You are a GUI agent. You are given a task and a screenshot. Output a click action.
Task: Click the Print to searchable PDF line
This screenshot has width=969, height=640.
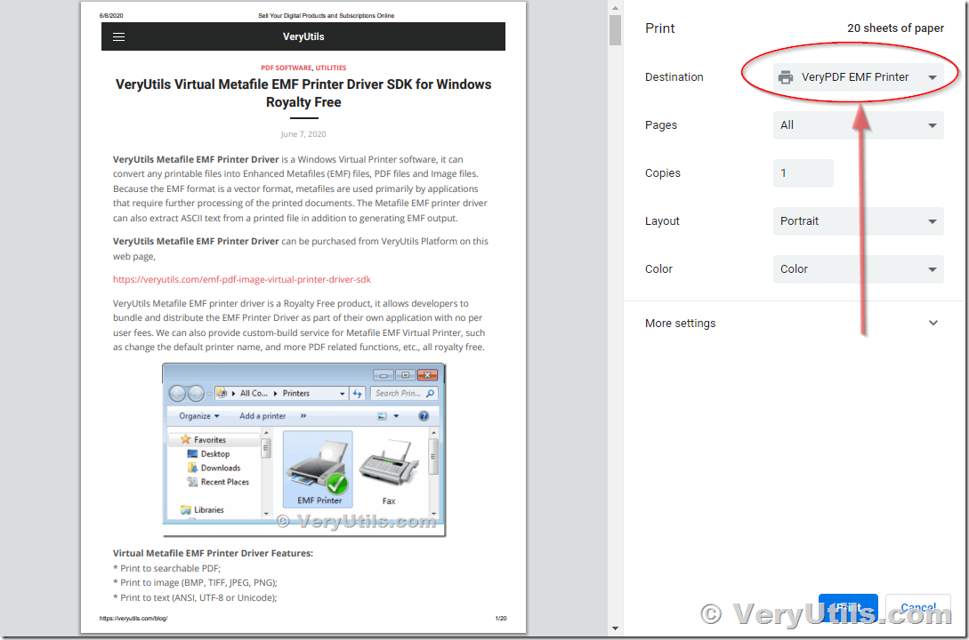click(x=166, y=568)
